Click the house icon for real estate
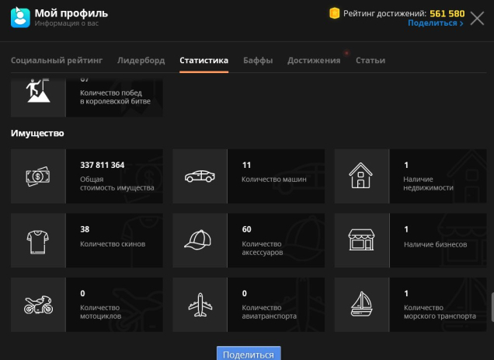Screen dimensions: 494x360 click(x=362, y=177)
